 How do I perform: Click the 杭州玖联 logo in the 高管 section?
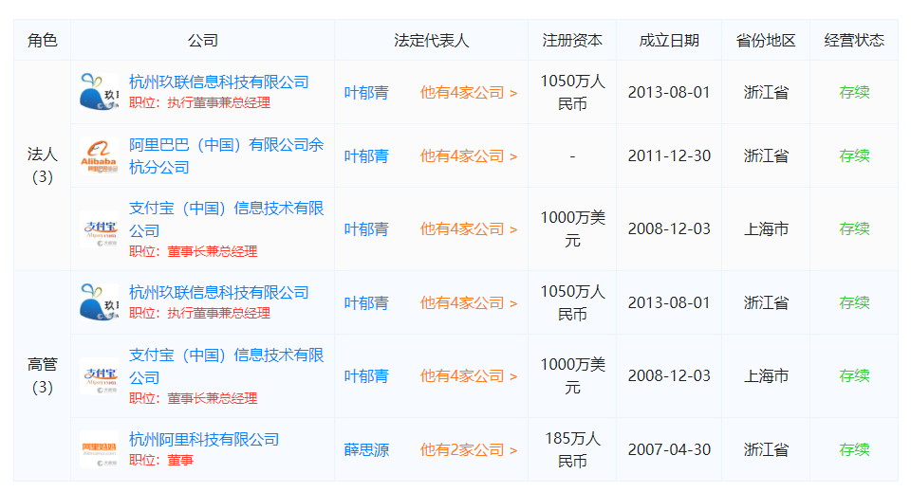100,302
